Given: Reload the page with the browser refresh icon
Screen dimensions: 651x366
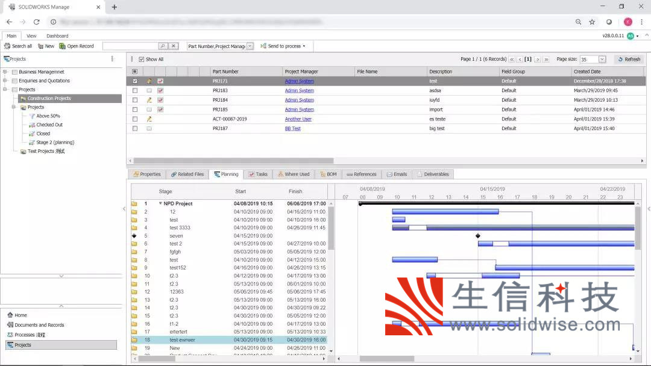Looking at the screenshot, I should coord(37,22).
